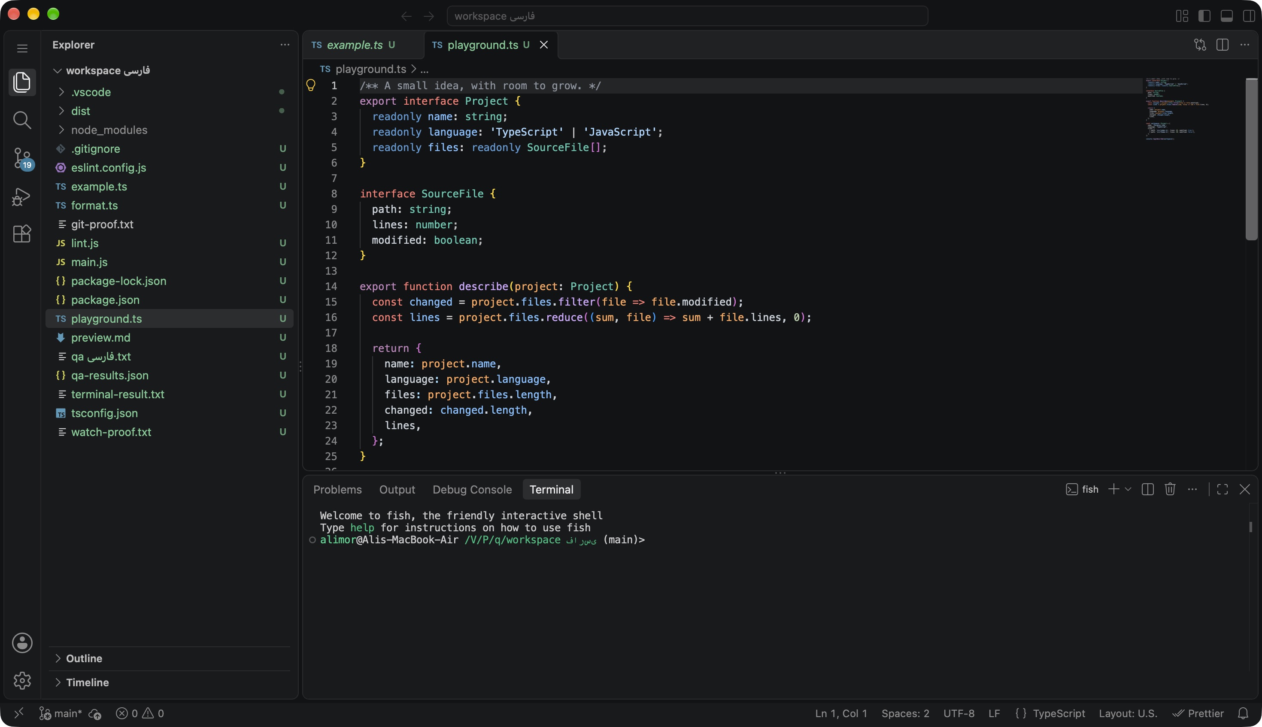This screenshot has height=727, width=1262.
Task: Click Prettier formatter status item
Action: point(1198,714)
